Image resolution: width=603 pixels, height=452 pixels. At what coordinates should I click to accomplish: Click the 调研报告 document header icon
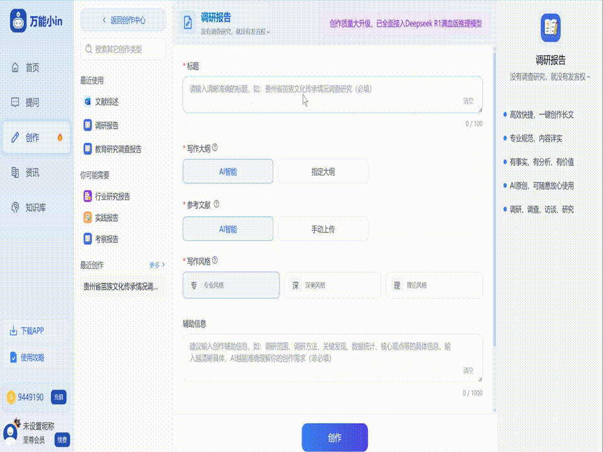tap(188, 23)
